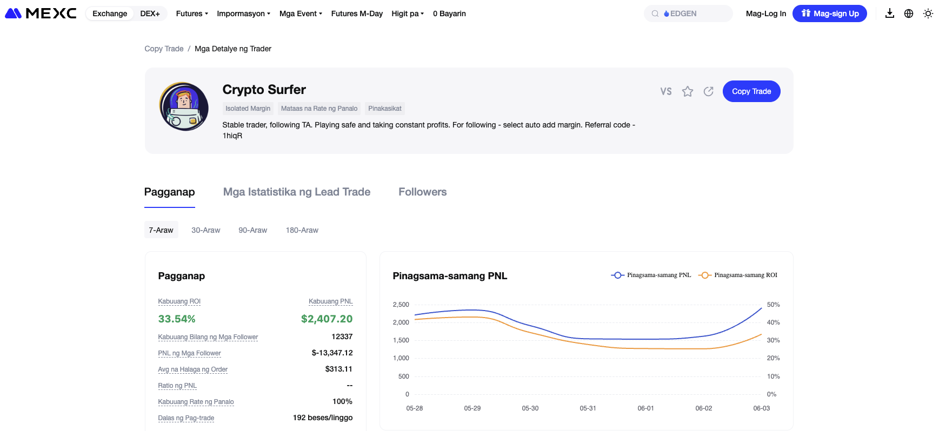
Task: Expand the Mga Event dropdown
Action: tap(301, 14)
